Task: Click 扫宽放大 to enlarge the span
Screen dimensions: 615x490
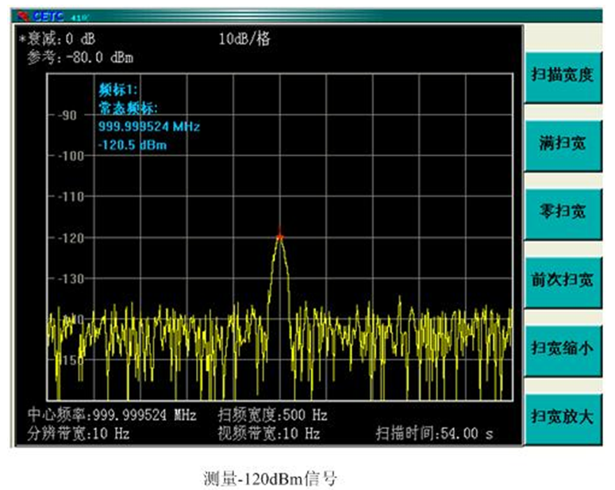Action: pos(562,416)
